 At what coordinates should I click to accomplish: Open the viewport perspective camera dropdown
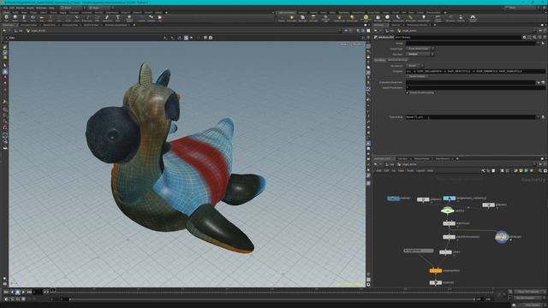coord(344,44)
